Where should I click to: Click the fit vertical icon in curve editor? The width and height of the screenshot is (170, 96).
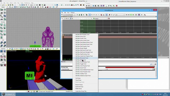(x=64, y=19)
